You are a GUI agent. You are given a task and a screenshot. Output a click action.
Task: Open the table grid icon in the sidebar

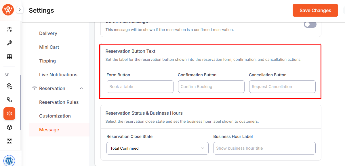point(9,57)
